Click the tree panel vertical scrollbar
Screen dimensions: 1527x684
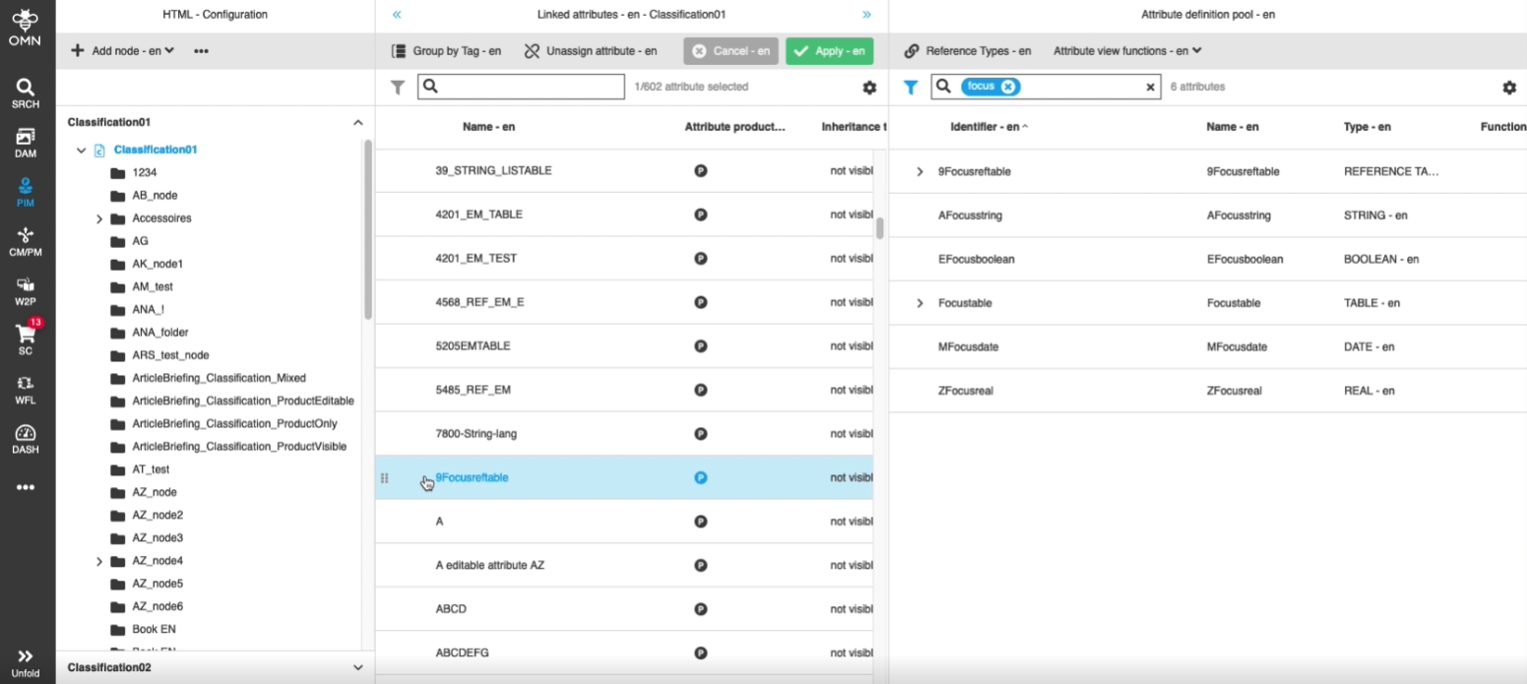(368, 228)
